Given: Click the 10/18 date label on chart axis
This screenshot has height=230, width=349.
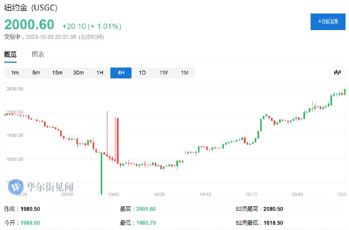Looking at the screenshot, I should [x=297, y=194].
